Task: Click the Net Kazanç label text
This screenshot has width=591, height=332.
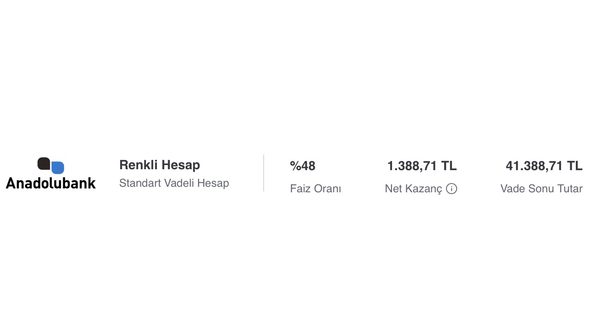Action: 413,189
